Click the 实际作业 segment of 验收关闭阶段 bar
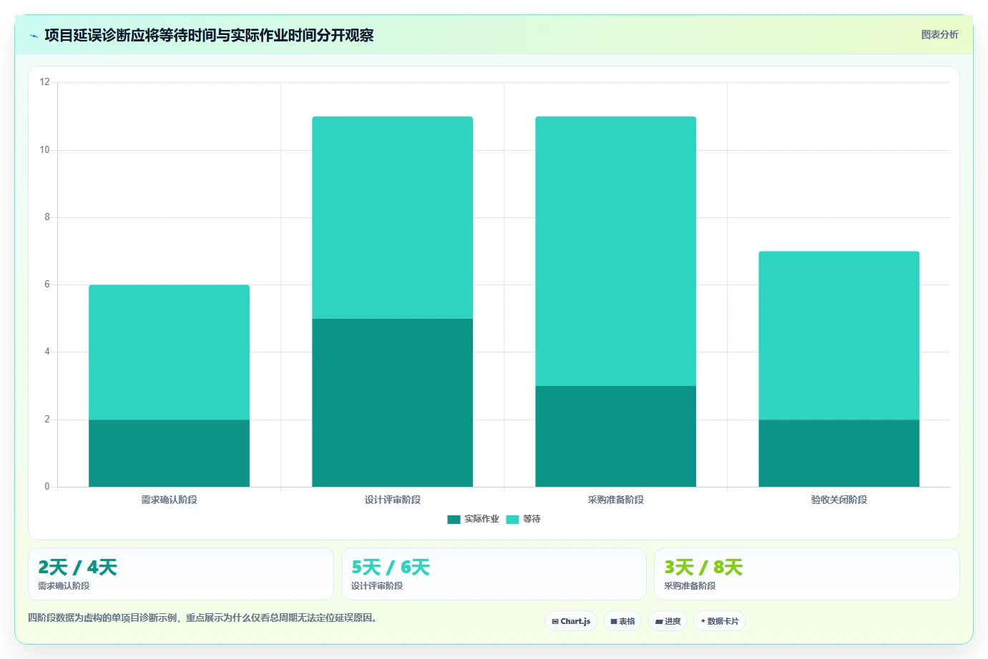The image size is (988, 659). pyautogui.click(x=838, y=453)
